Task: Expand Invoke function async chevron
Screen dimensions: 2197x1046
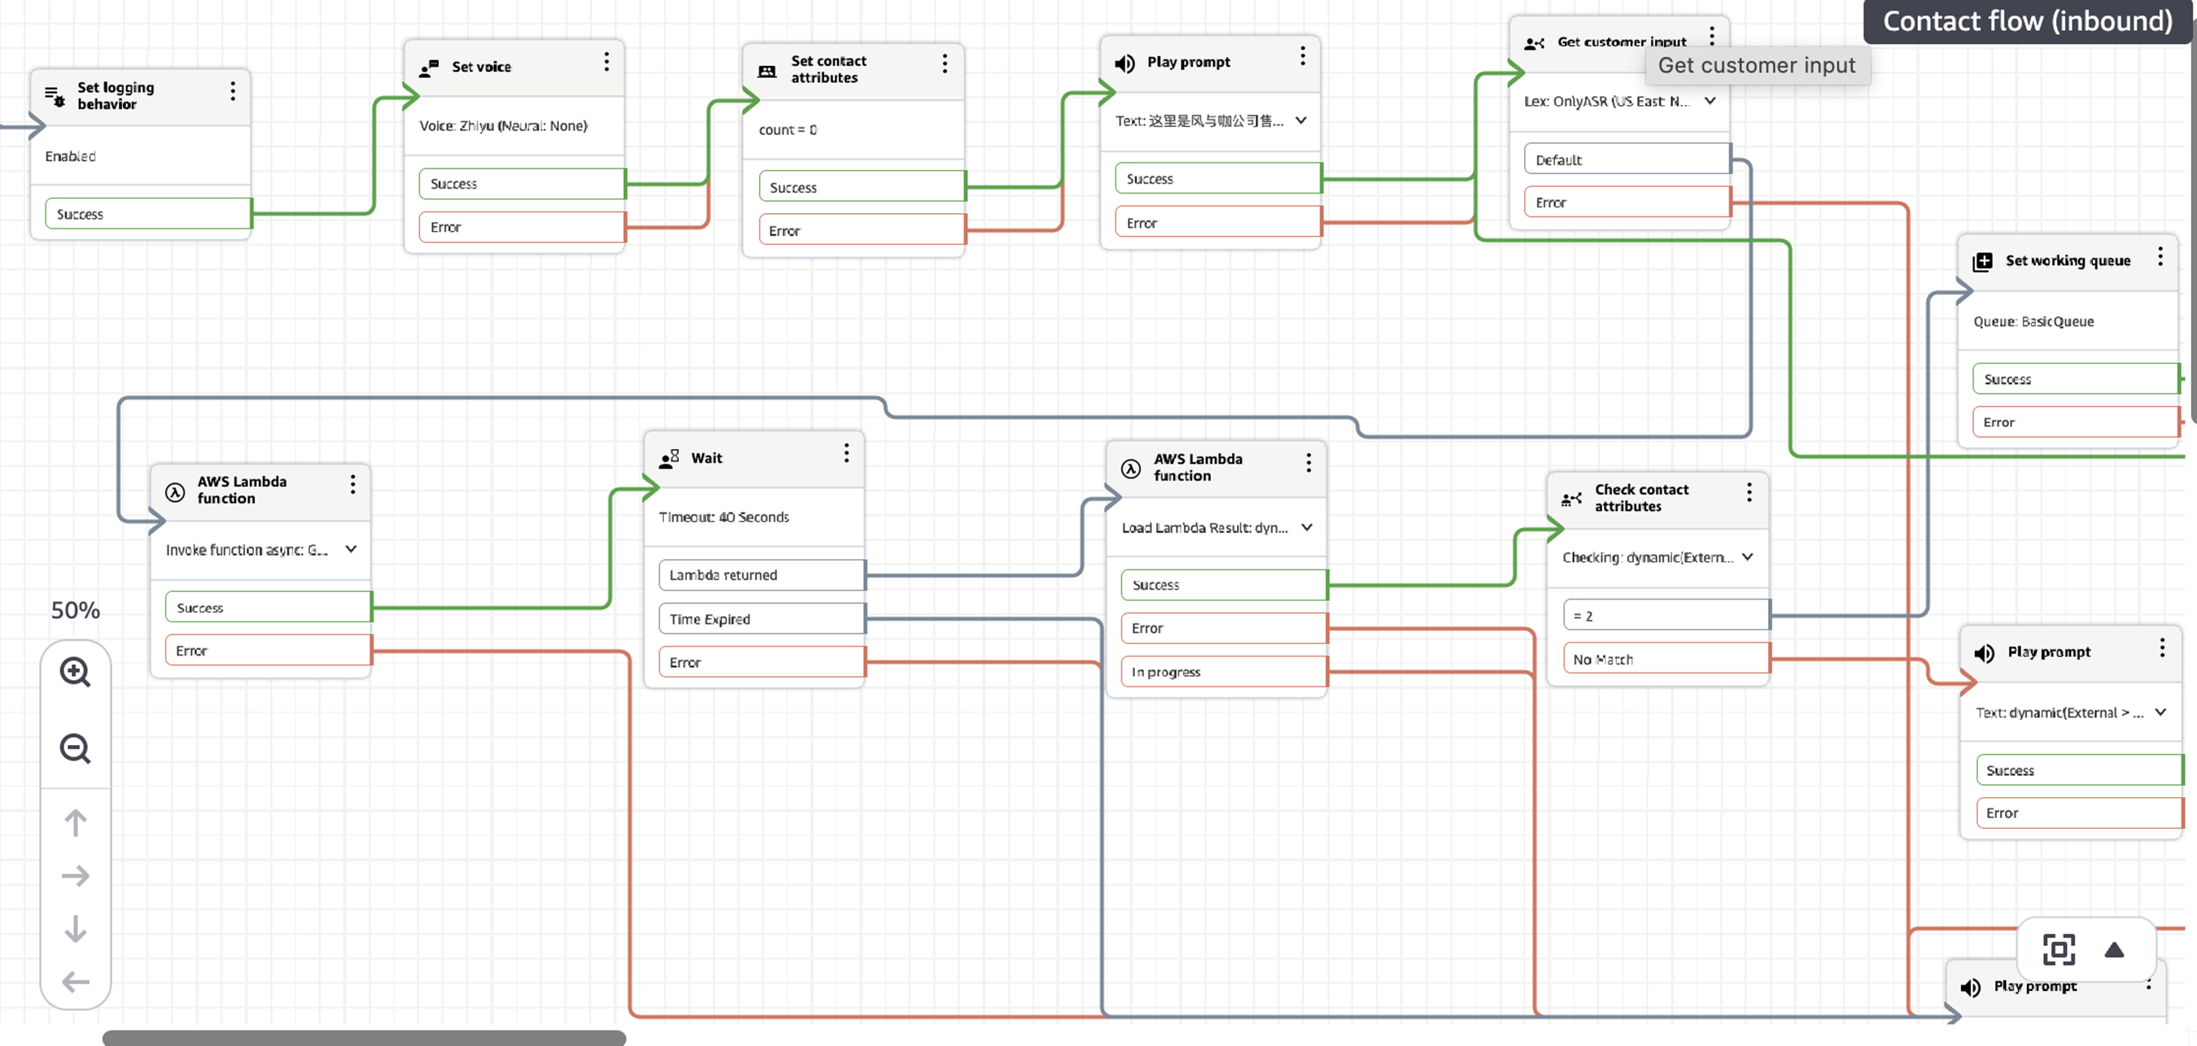Action: 351,549
